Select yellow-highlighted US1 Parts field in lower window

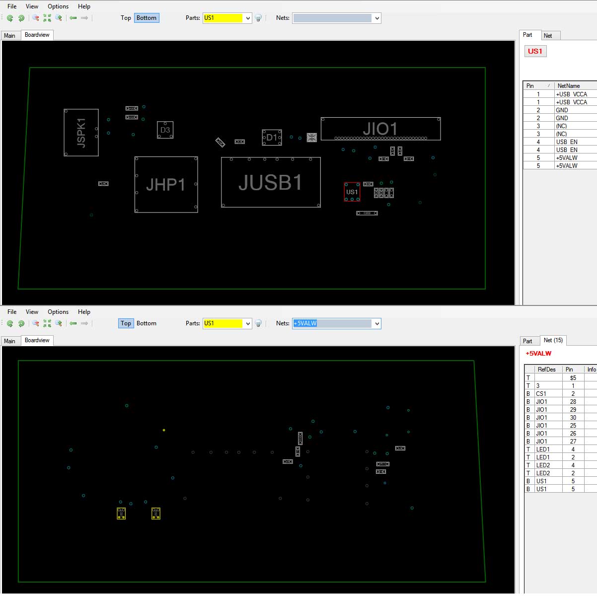[x=223, y=323]
